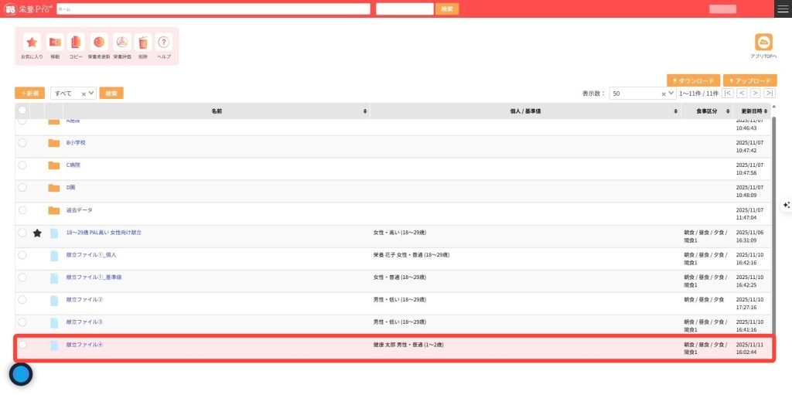Open 栄養評価 via the triangle icon
792x395 pixels.
(x=122, y=43)
